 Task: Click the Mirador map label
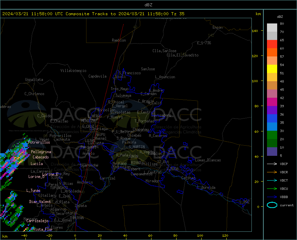[x=152, y=181]
